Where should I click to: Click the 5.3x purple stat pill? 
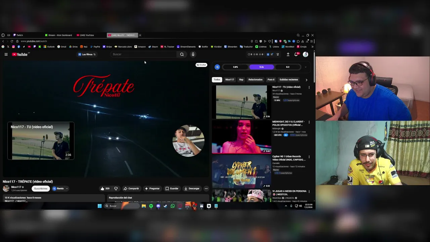(261, 67)
